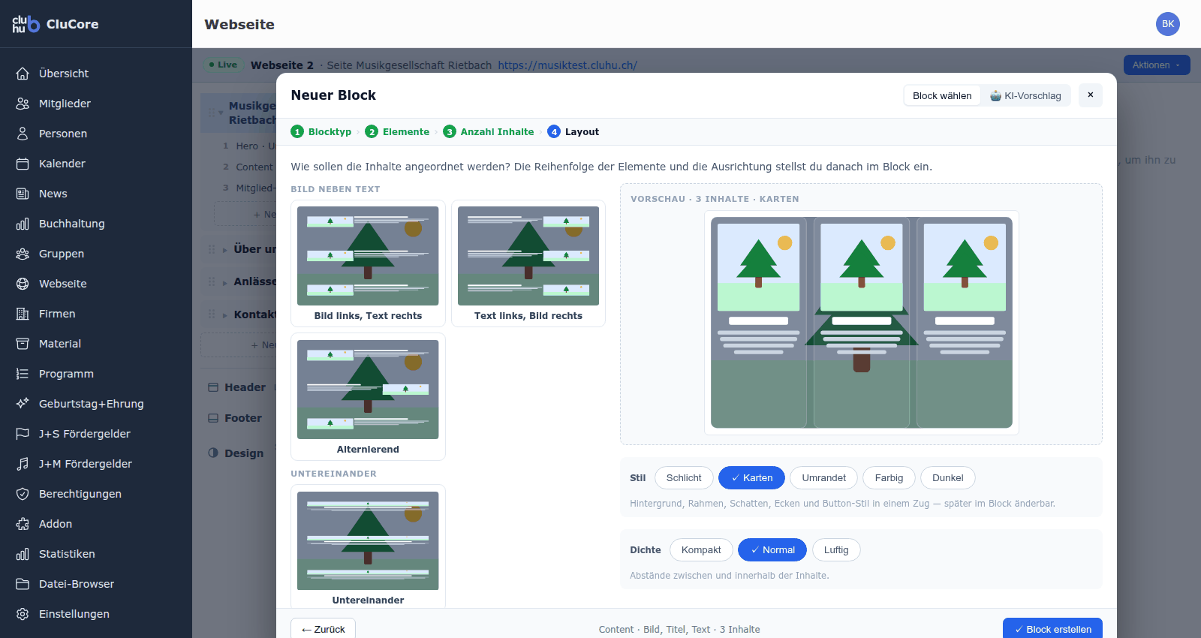Click the J+M Fördergelder music note icon
Viewport: 1201px width, 638px height.
tap(23, 464)
